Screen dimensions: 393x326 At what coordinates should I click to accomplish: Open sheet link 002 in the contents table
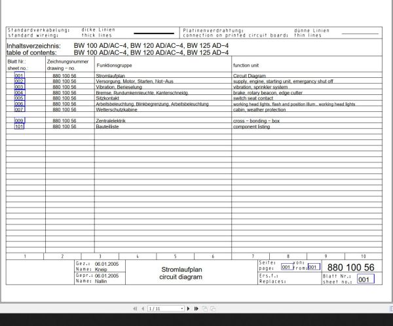(19, 81)
